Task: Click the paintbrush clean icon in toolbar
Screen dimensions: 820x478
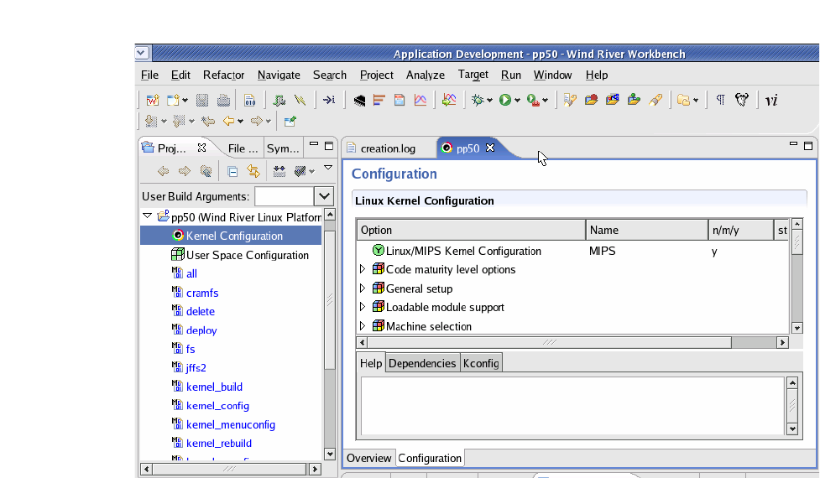Action: pyautogui.click(x=655, y=100)
